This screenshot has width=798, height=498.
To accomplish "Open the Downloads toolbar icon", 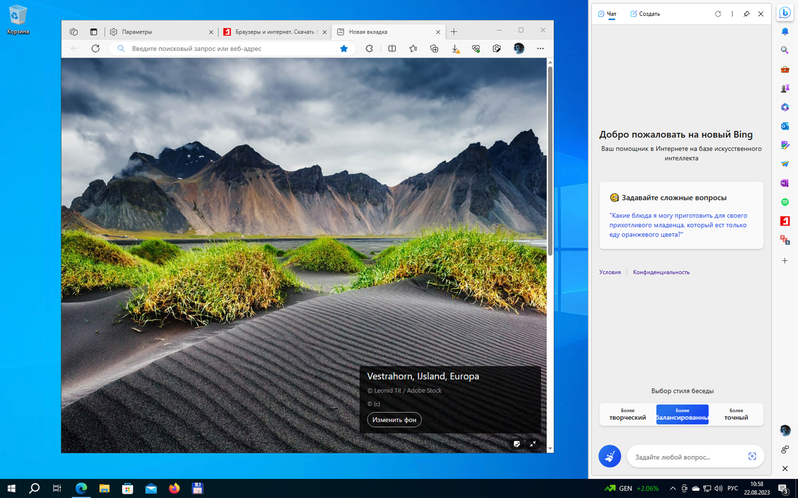I will pyautogui.click(x=455, y=48).
